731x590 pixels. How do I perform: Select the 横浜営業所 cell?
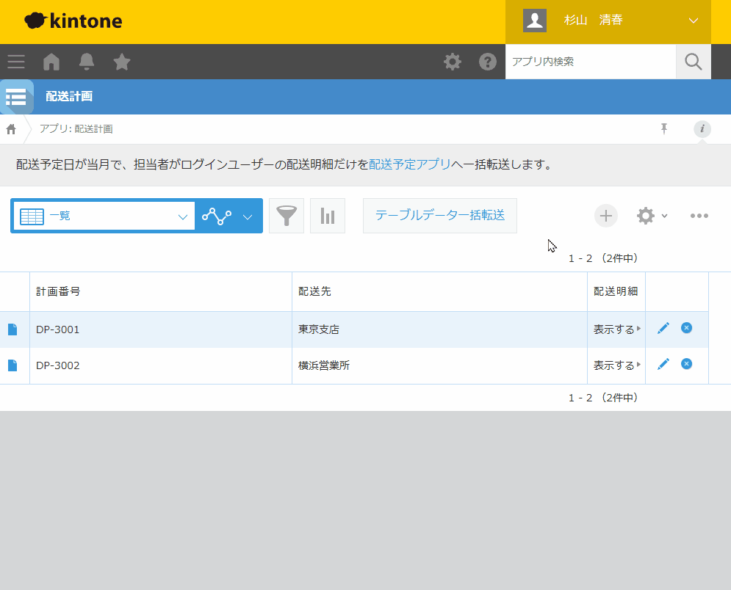[439, 365]
